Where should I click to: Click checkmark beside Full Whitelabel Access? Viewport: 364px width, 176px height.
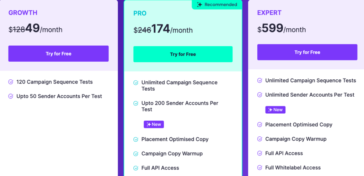tap(259, 168)
